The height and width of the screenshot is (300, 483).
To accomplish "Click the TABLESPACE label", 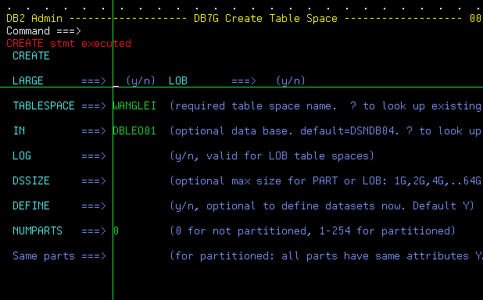I will pos(44,106).
